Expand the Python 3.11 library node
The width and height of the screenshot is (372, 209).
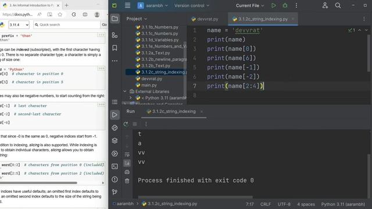point(130,98)
